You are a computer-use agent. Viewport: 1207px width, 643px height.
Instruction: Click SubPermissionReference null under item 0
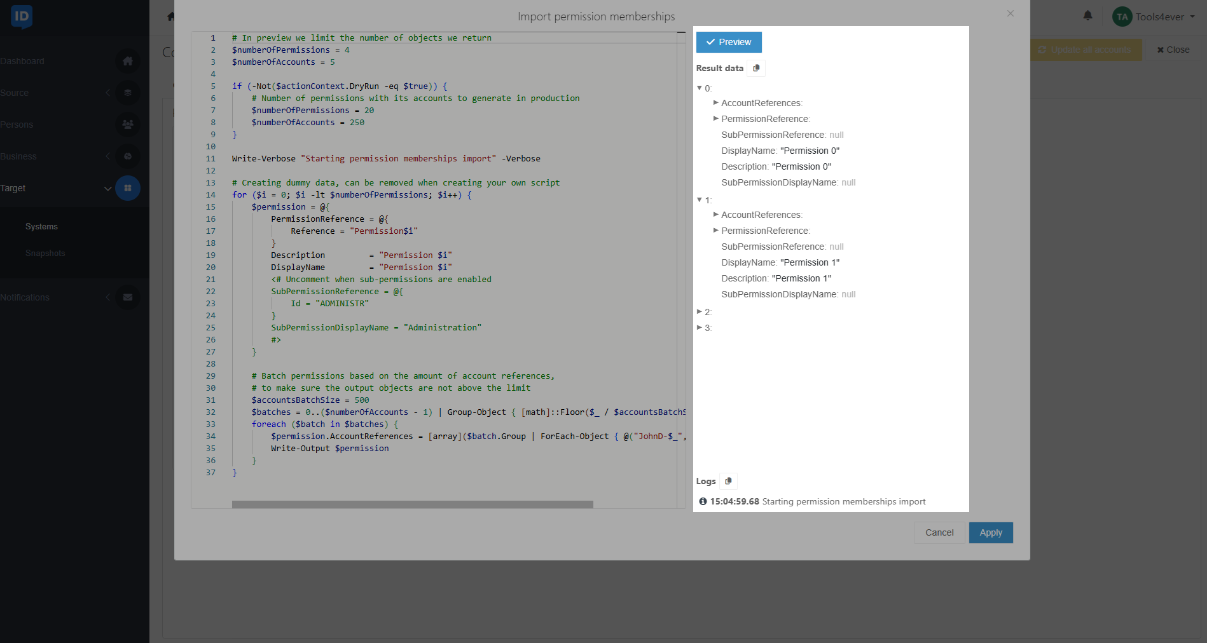click(x=836, y=135)
